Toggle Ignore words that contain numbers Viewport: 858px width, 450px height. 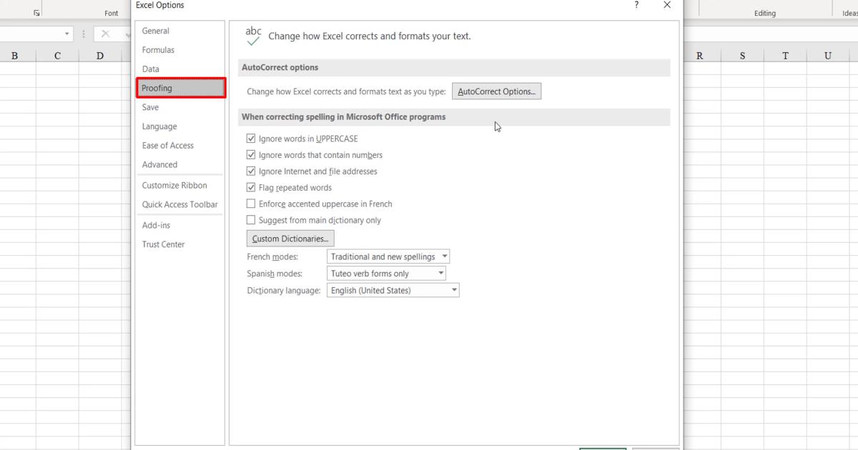[x=251, y=154]
